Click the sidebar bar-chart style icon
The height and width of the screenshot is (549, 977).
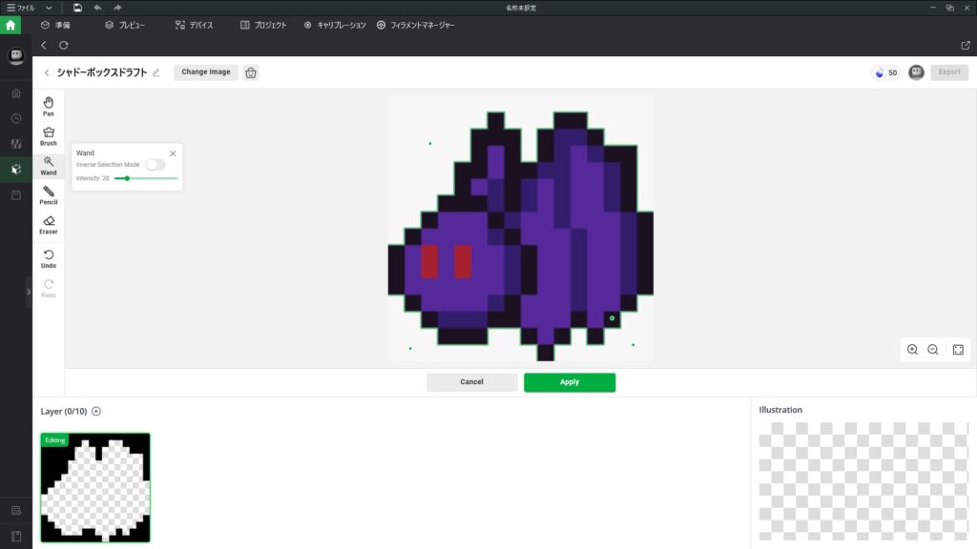[x=16, y=144]
